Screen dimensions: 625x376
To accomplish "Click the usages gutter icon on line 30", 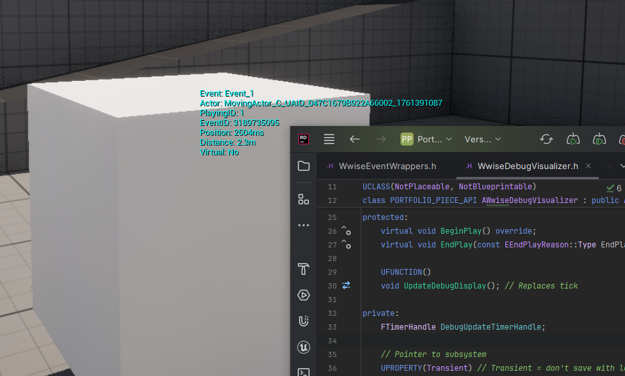I will (x=346, y=285).
